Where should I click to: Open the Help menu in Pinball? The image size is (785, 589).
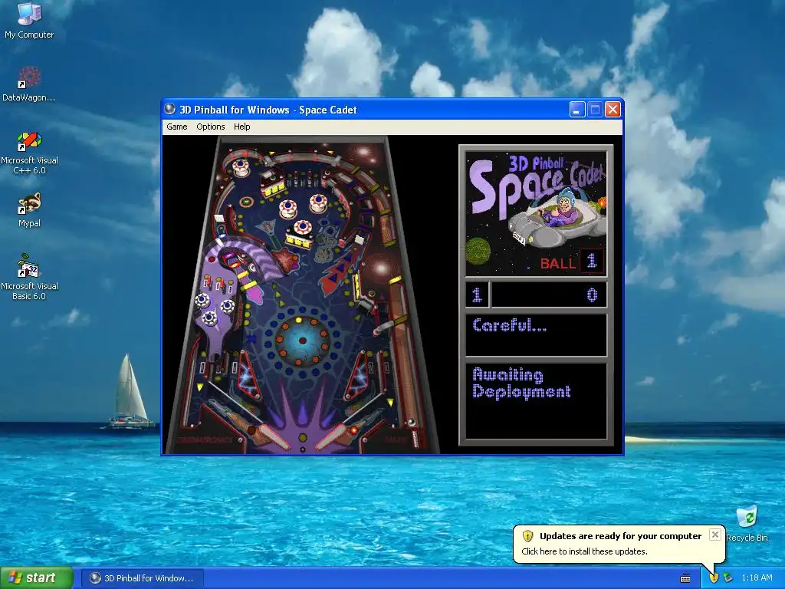point(241,127)
